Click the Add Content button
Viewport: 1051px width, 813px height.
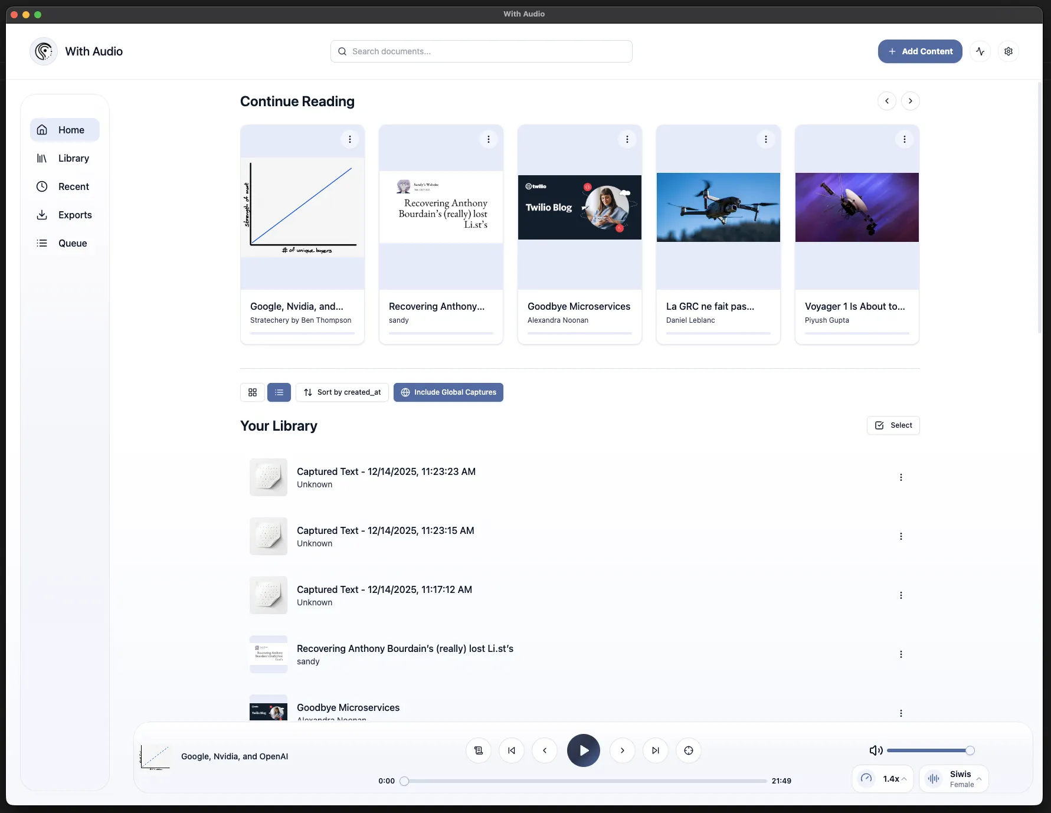(919, 51)
